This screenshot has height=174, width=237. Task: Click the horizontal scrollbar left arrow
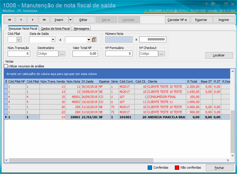6,160
